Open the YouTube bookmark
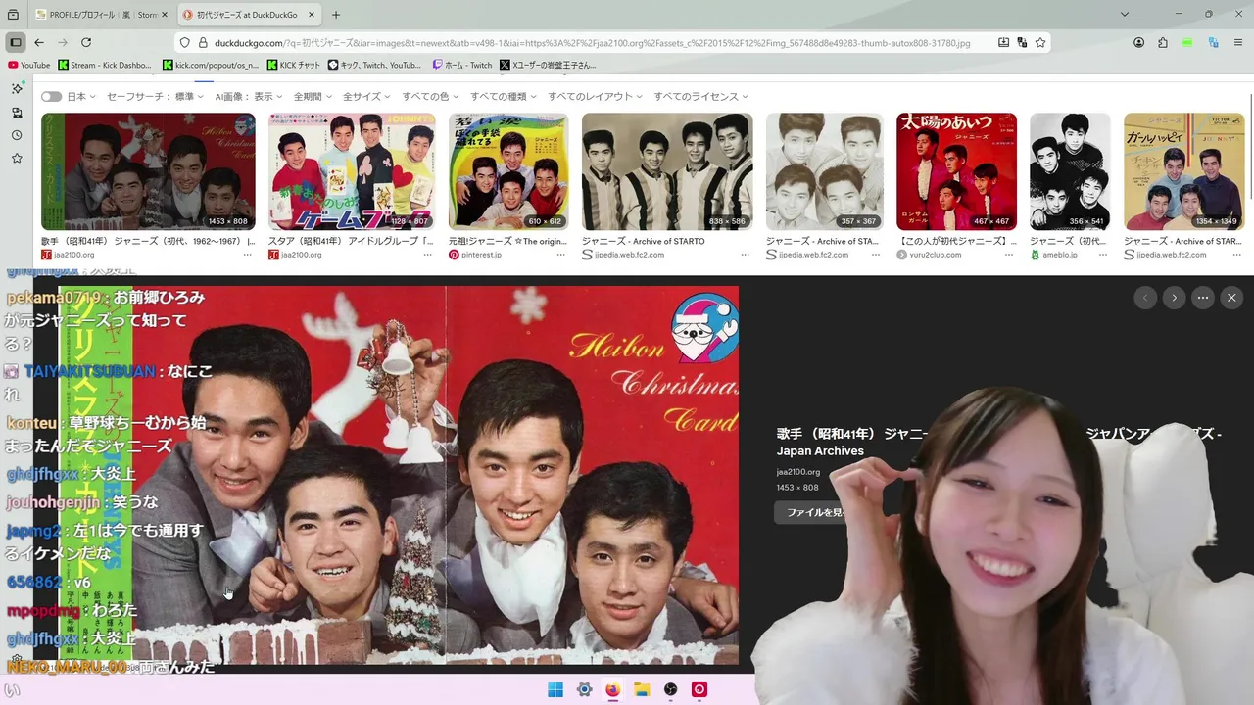Image resolution: width=1254 pixels, height=705 pixels. pyautogui.click(x=28, y=65)
